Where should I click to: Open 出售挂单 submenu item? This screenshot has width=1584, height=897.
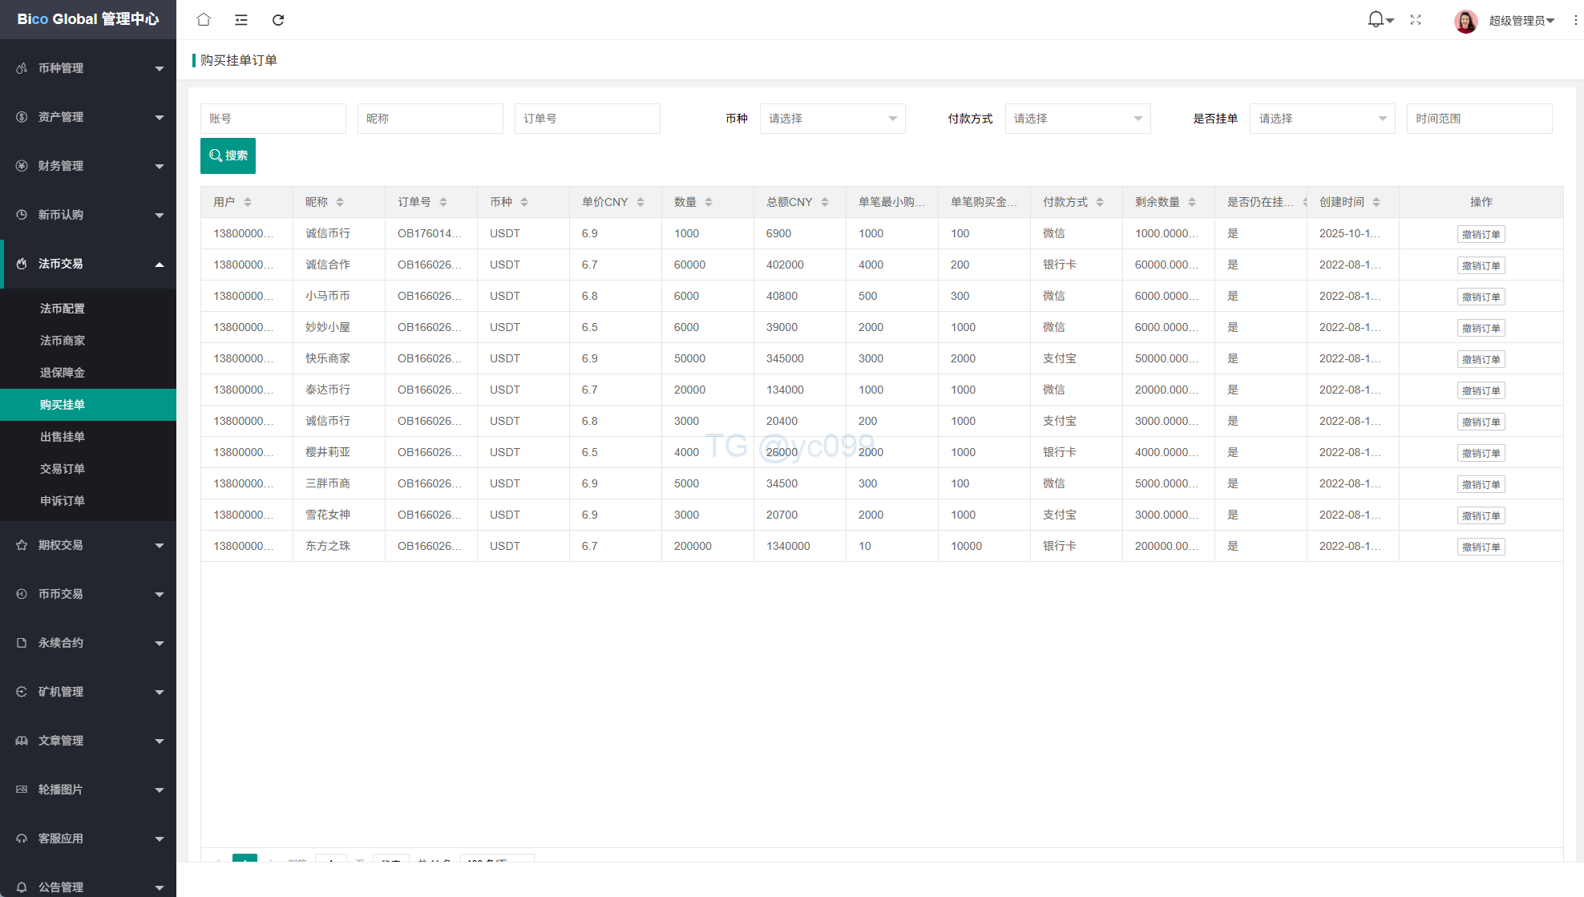(x=63, y=437)
